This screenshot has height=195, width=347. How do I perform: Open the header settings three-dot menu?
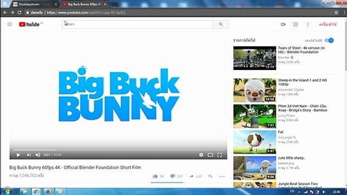click(x=307, y=24)
